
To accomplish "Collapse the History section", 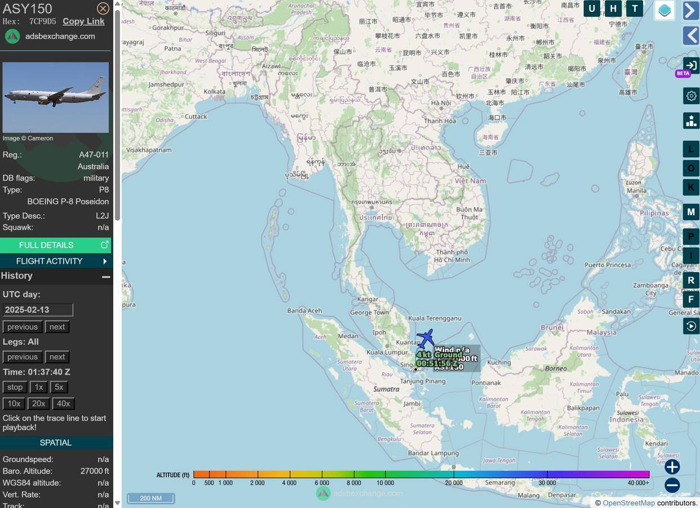I will (105, 277).
